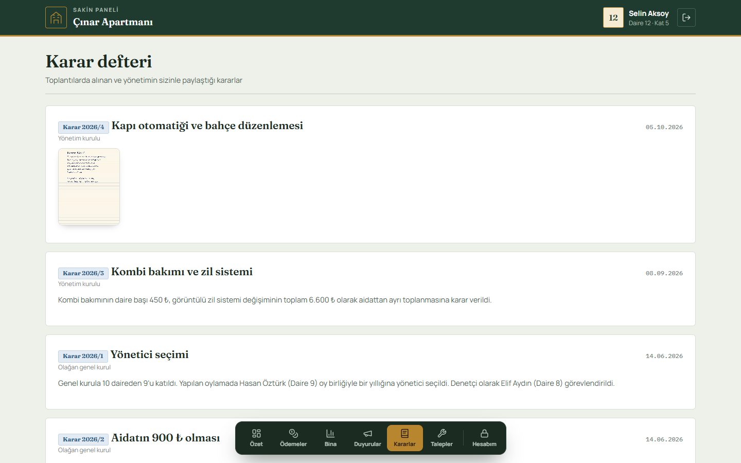
Task: Click the "Yönetici seçimi" decision title
Action: 150,355
